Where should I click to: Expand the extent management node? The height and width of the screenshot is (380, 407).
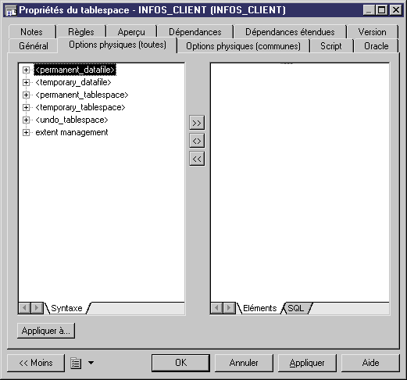(x=26, y=132)
